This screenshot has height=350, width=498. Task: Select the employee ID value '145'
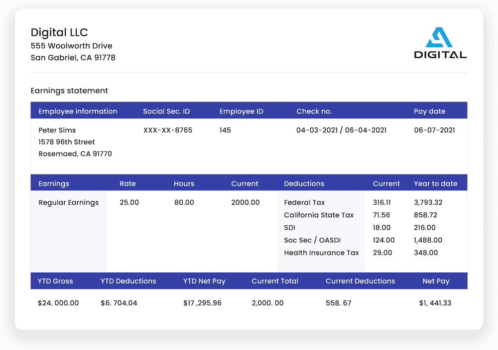pos(225,130)
